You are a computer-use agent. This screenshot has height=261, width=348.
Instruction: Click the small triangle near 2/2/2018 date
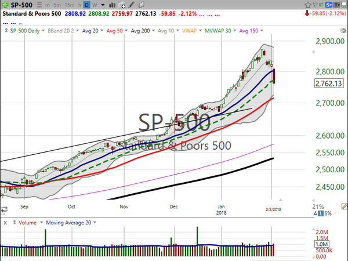[x=280, y=200]
